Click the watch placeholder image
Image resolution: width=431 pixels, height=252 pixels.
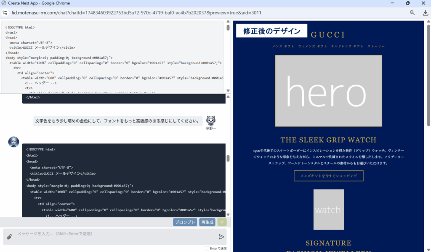(x=328, y=210)
